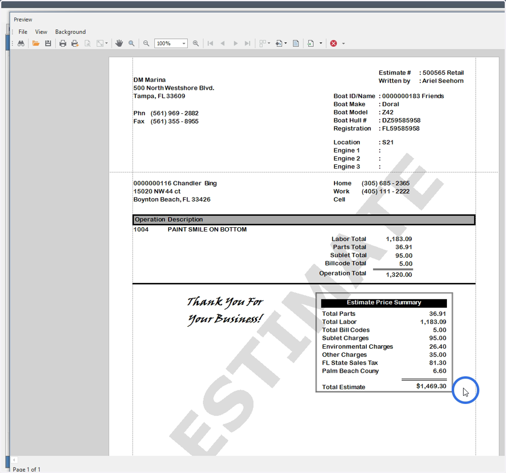The width and height of the screenshot is (506, 473).
Task: Click the '(305) 685 - 2365' home phone
Action: tap(385, 183)
